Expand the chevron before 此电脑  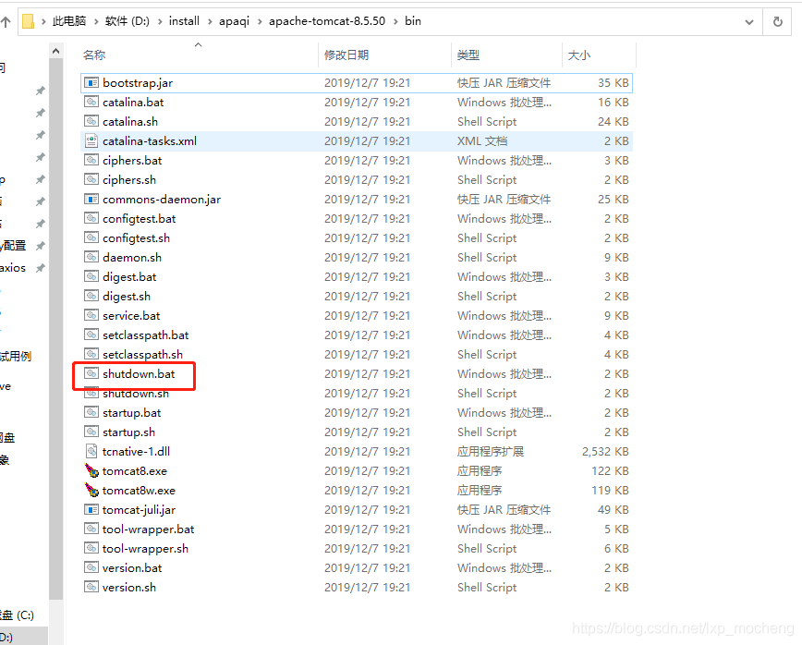[x=43, y=21]
